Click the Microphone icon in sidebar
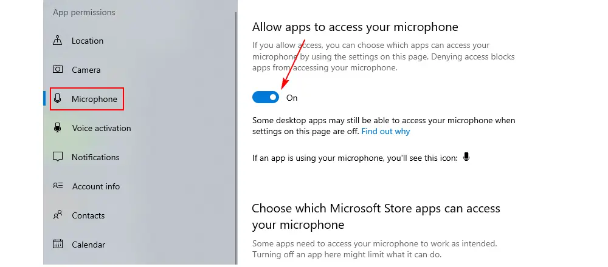The width and height of the screenshot is (608, 267). [57, 99]
